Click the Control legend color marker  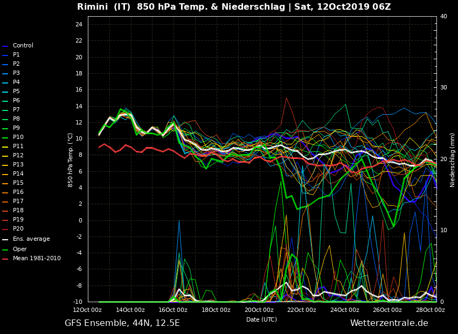[5, 46]
